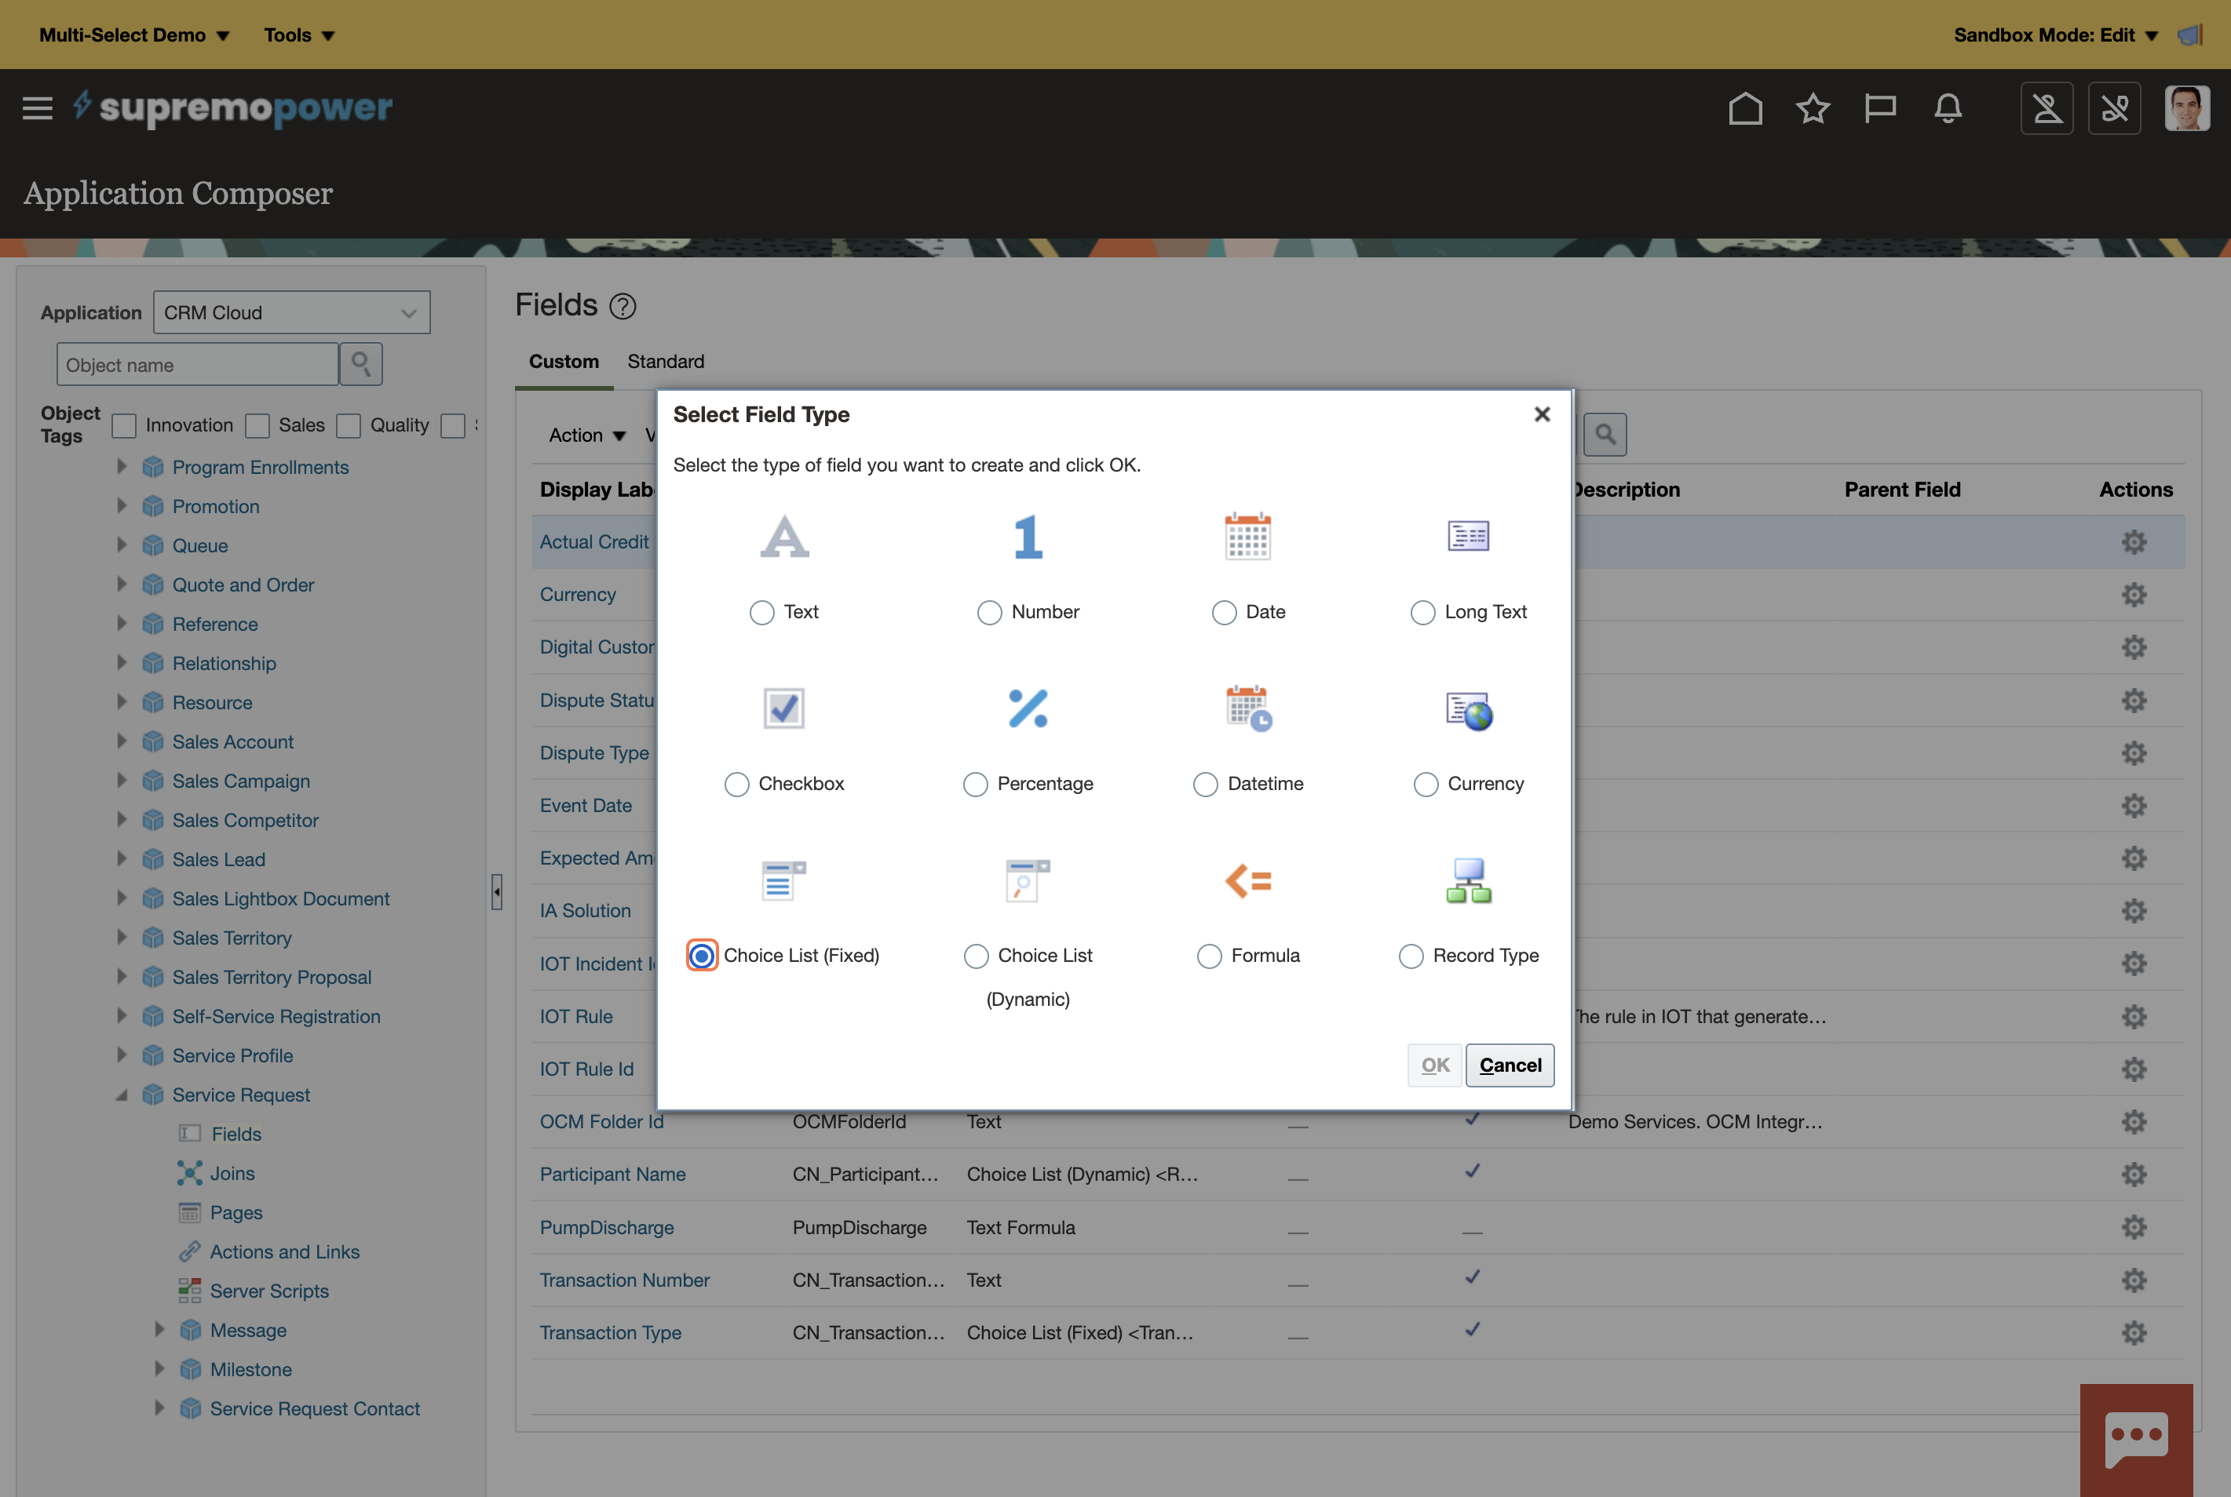Click the gear icon on the IOT Rule row
This screenshot has height=1497, width=2231.
coord(2134,1016)
